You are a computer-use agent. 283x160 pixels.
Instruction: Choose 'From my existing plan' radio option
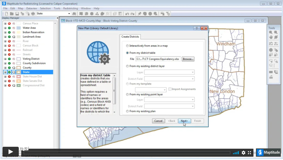127,111
